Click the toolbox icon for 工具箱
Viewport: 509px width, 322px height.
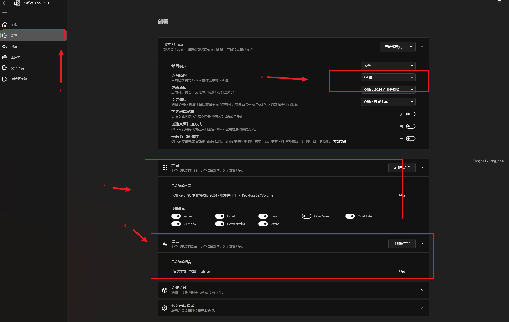coord(5,57)
